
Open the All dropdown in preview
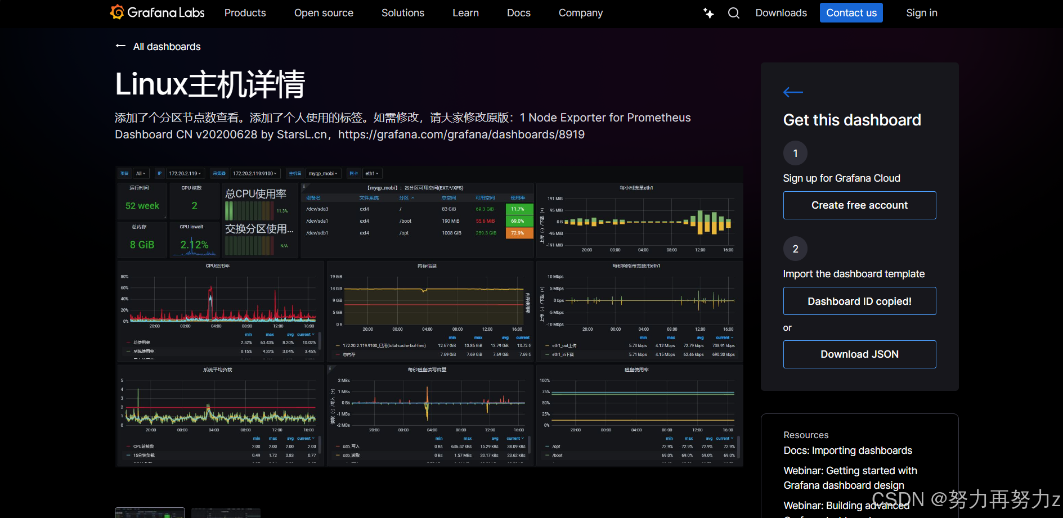[141, 173]
